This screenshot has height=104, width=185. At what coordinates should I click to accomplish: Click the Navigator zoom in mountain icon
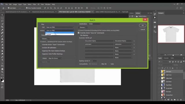point(181,55)
